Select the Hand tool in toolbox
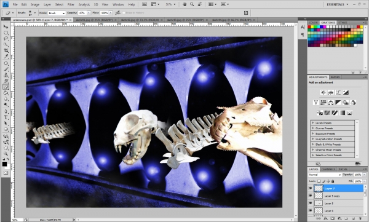This screenshot has height=222, width=369. point(6,148)
